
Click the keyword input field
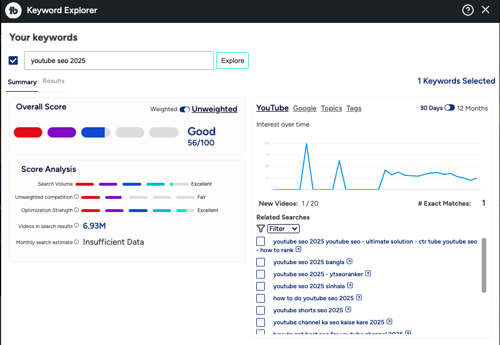(x=119, y=60)
